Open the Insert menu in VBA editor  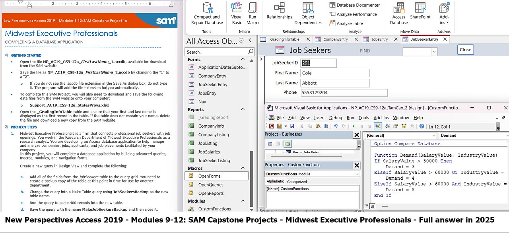(x=319, y=118)
